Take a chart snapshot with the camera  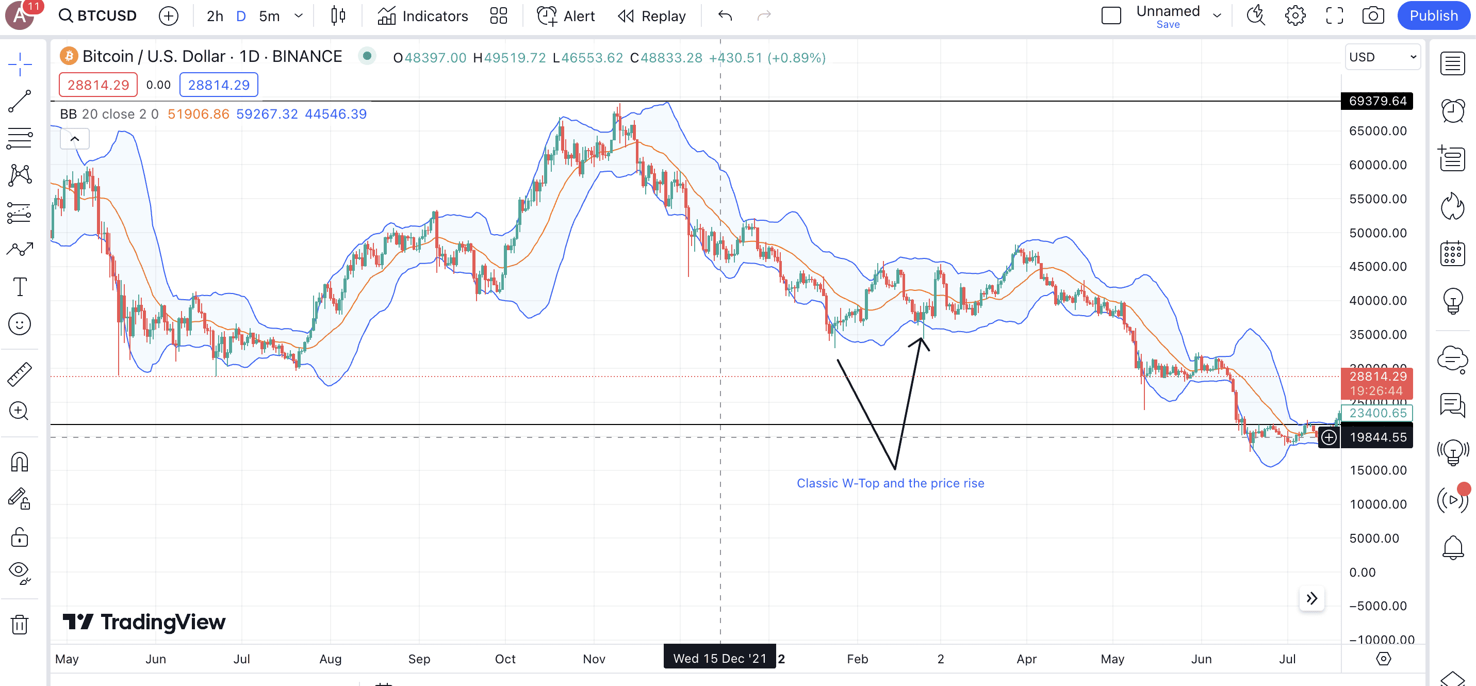tap(1373, 15)
